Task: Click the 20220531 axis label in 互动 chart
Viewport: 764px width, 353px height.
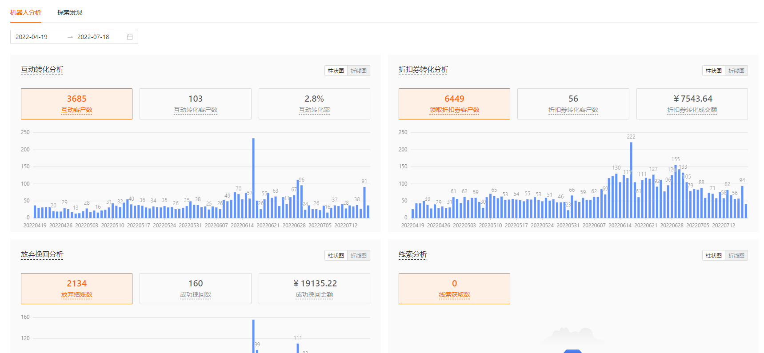Action: [x=190, y=226]
